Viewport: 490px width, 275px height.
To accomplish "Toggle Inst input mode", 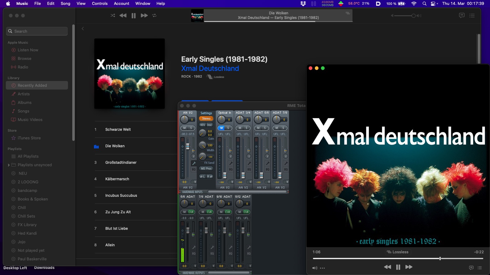I will coord(209,125).
